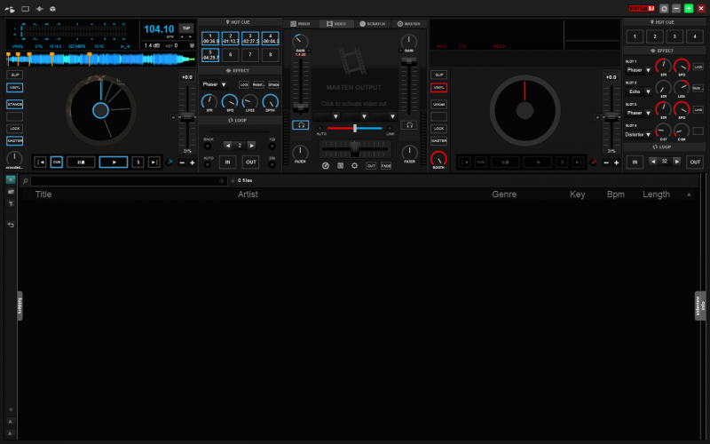Viewport: 710px width, 444px height.
Task: Toggle right deck headphone cue button
Action: 408,125
